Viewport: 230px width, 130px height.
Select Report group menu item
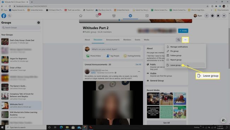click(x=185, y=60)
